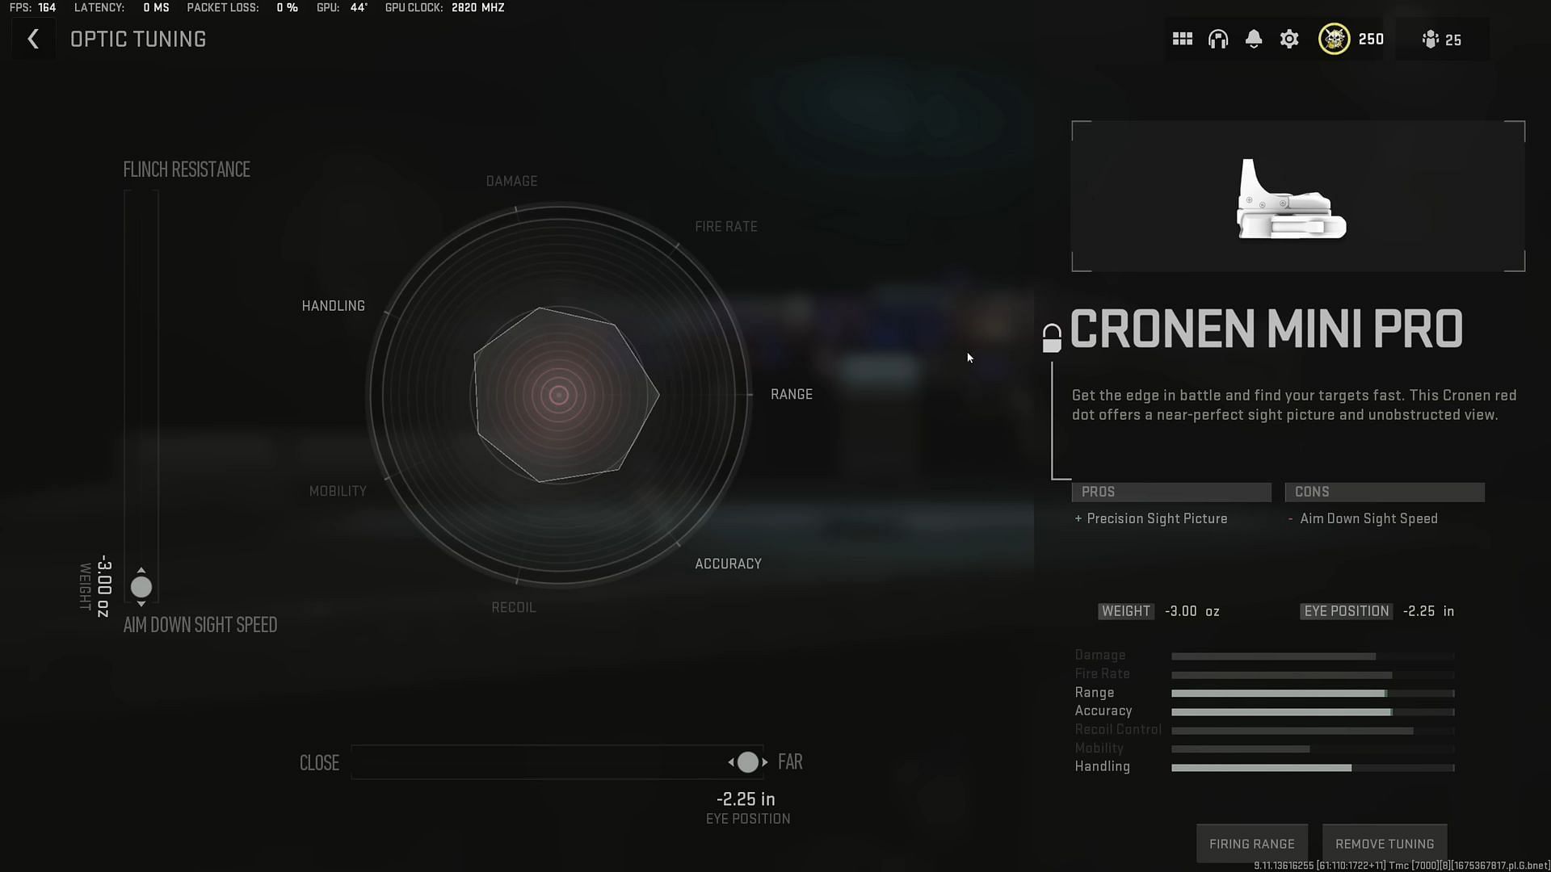This screenshot has width=1551, height=872.
Task: Click the COD Points balance display (250)
Action: click(x=1353, y=40)
